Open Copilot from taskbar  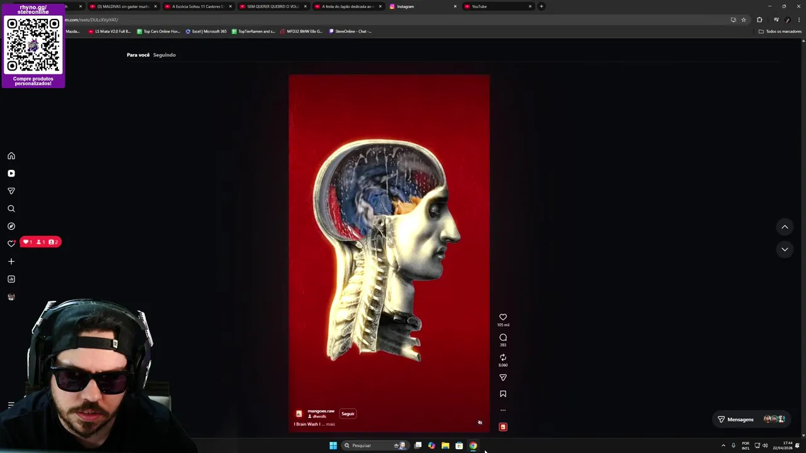tap(431, 446)
